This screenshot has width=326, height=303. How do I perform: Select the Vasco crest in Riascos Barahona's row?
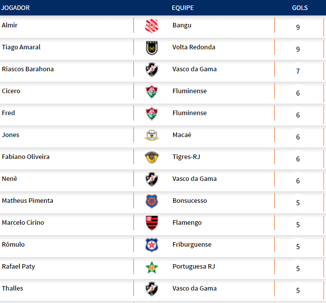pos(151,70)
